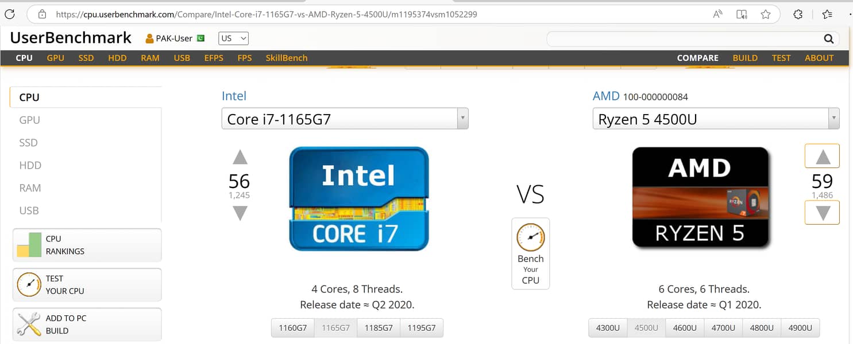Viewport: 853px width, 344px height.
Task: Click the Intel brand link
Action: [x=234, y=96]
